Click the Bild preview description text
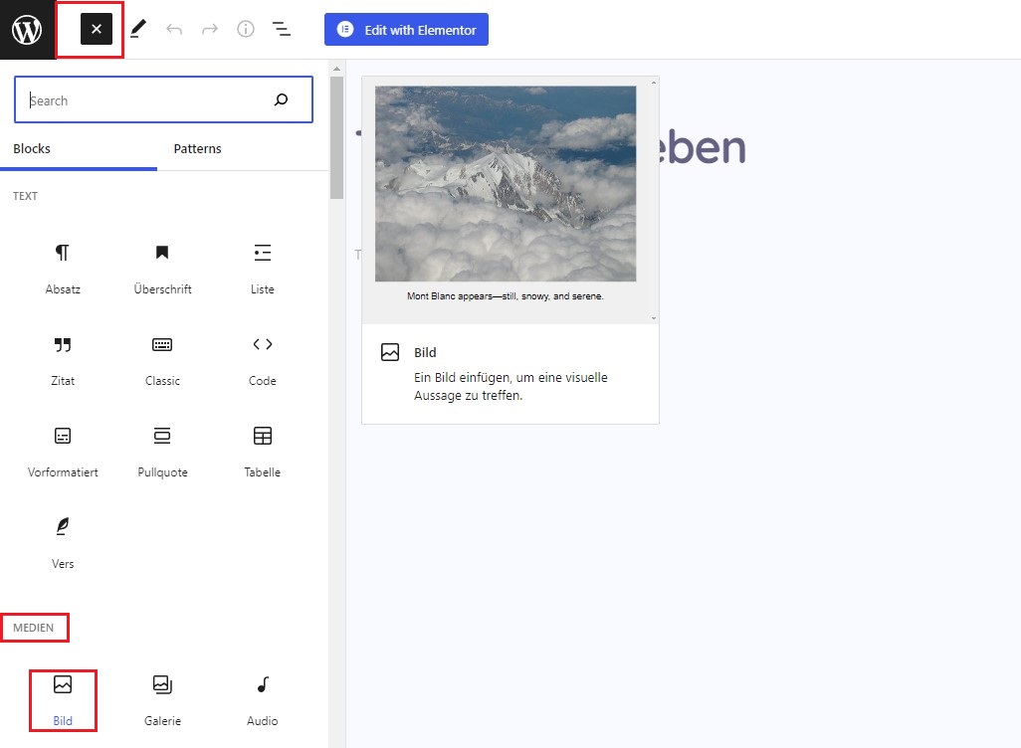The height and width of the screenshot is (748, 1021). 510,386
